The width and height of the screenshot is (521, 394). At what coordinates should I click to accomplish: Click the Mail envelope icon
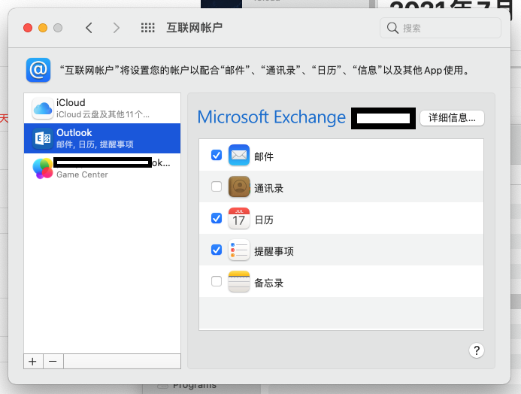click(x=239, y=155)
